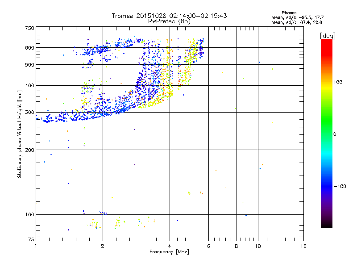Image resolution: width=357 pixels, height=268 pixels.
Task: Click the 'Frequency [MHz]' axis label
Action: pos(169,252)
